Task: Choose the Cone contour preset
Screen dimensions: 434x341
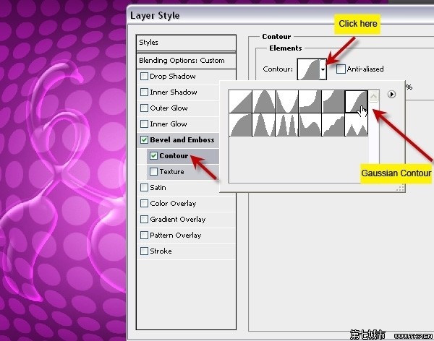Action: 264,102
